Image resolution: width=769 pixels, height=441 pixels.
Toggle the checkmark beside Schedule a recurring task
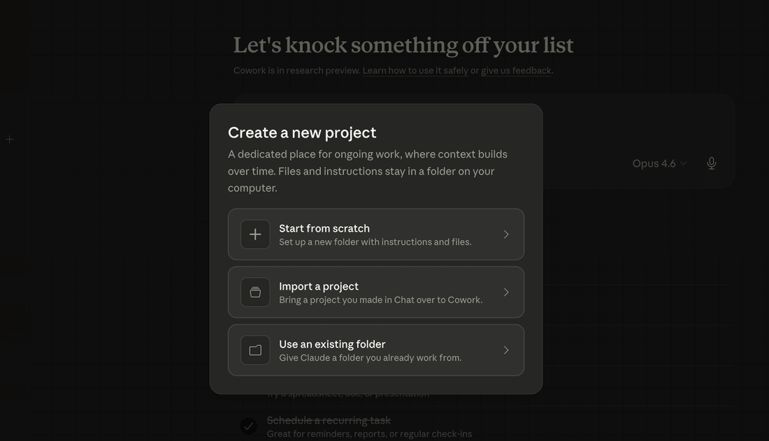click(x=248, y=426)
